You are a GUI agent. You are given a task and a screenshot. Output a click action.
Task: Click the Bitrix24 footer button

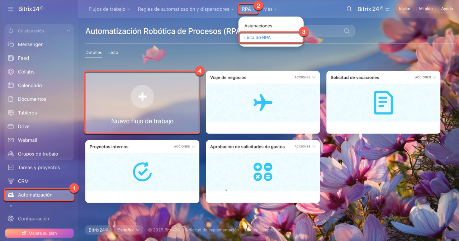click(98, 230)
